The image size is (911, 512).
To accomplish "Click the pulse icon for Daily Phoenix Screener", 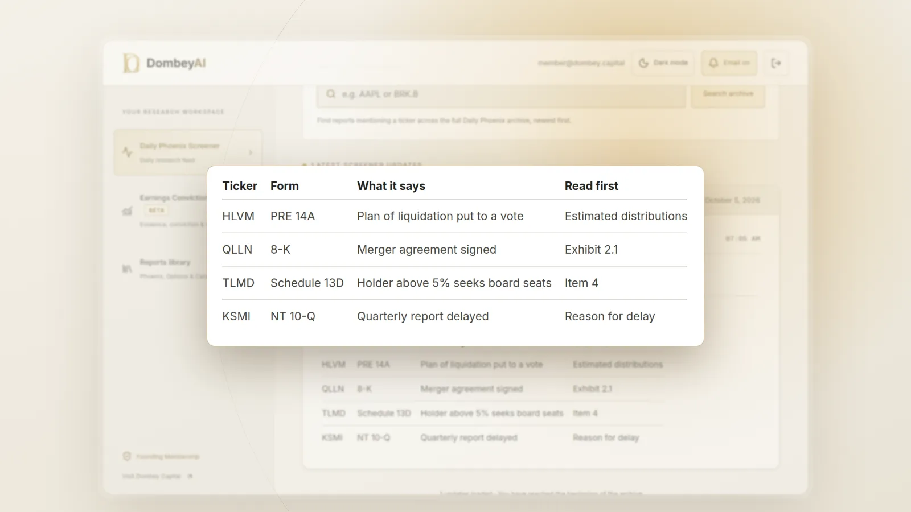I will coord(128,152).
